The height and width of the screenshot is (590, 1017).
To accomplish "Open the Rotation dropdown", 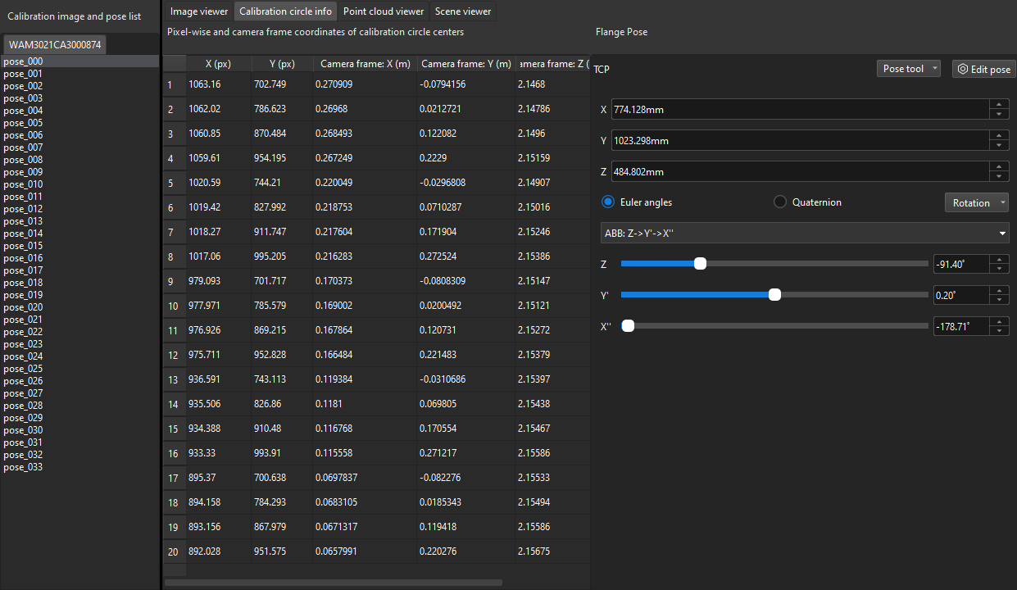I will tap(976, 202).
